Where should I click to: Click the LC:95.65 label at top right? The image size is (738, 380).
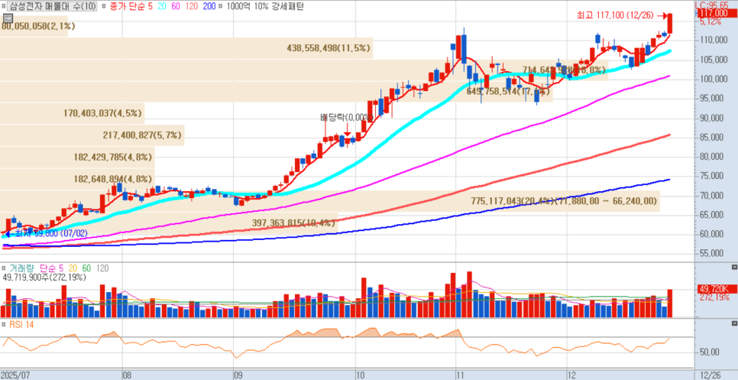coord(712,5)
